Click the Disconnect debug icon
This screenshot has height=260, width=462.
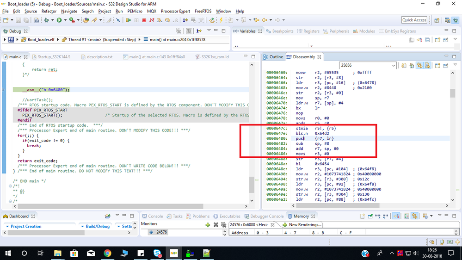click(x=152, y=20)
